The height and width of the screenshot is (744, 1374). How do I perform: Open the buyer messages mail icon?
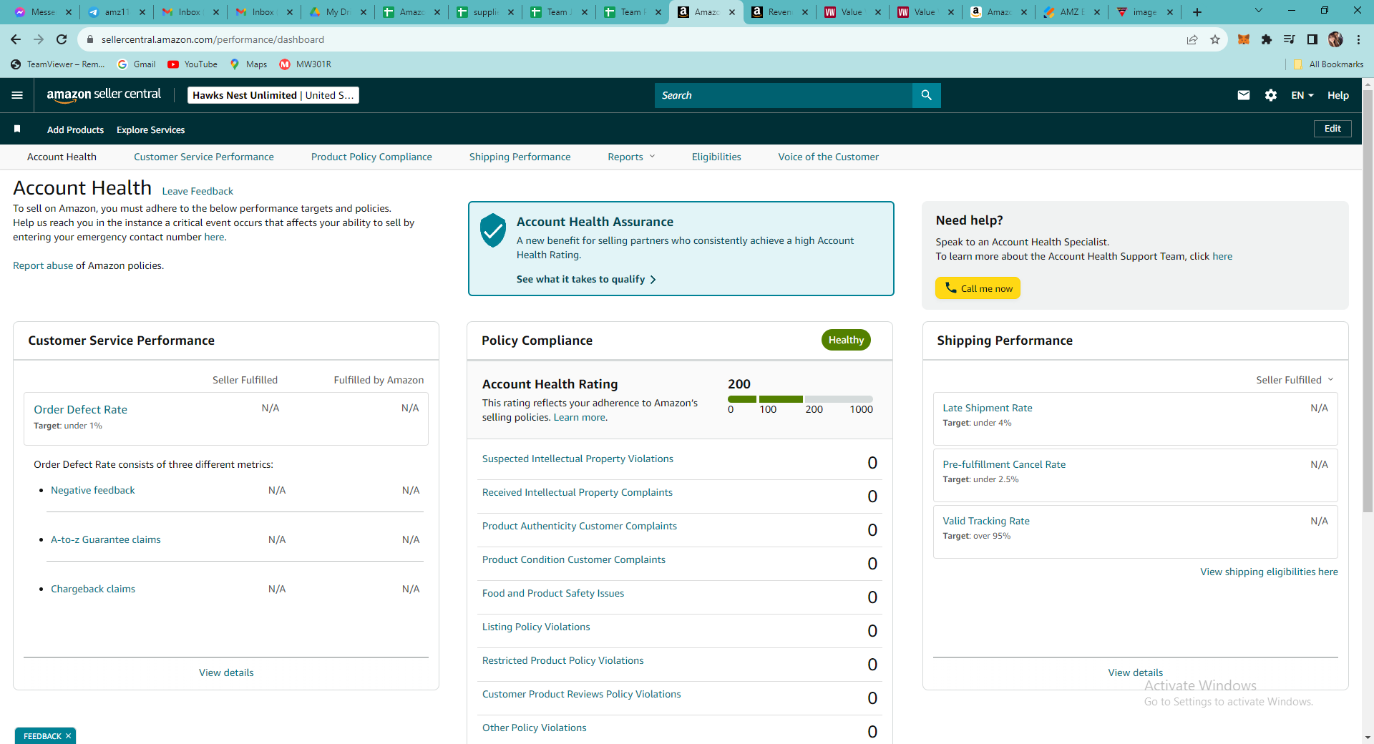[x=1244, y=95]
